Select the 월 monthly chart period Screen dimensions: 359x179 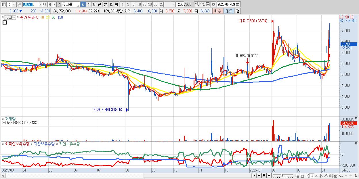[94, 4]
